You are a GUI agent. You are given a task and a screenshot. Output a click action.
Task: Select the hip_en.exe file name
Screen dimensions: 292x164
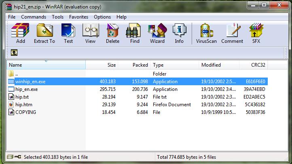pos(26,89)
